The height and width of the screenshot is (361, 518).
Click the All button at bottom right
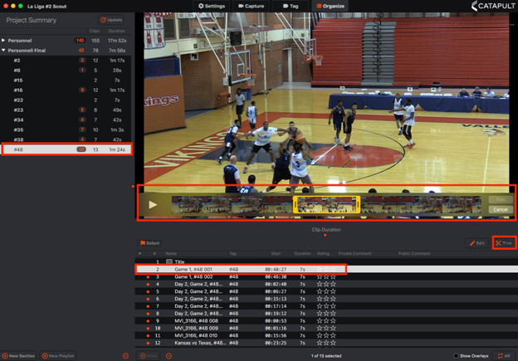[x=503, y=355]
